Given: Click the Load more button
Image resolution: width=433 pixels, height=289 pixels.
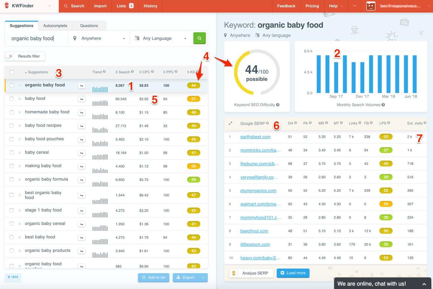Looking at the screenshot, I should tap(293, 273).
